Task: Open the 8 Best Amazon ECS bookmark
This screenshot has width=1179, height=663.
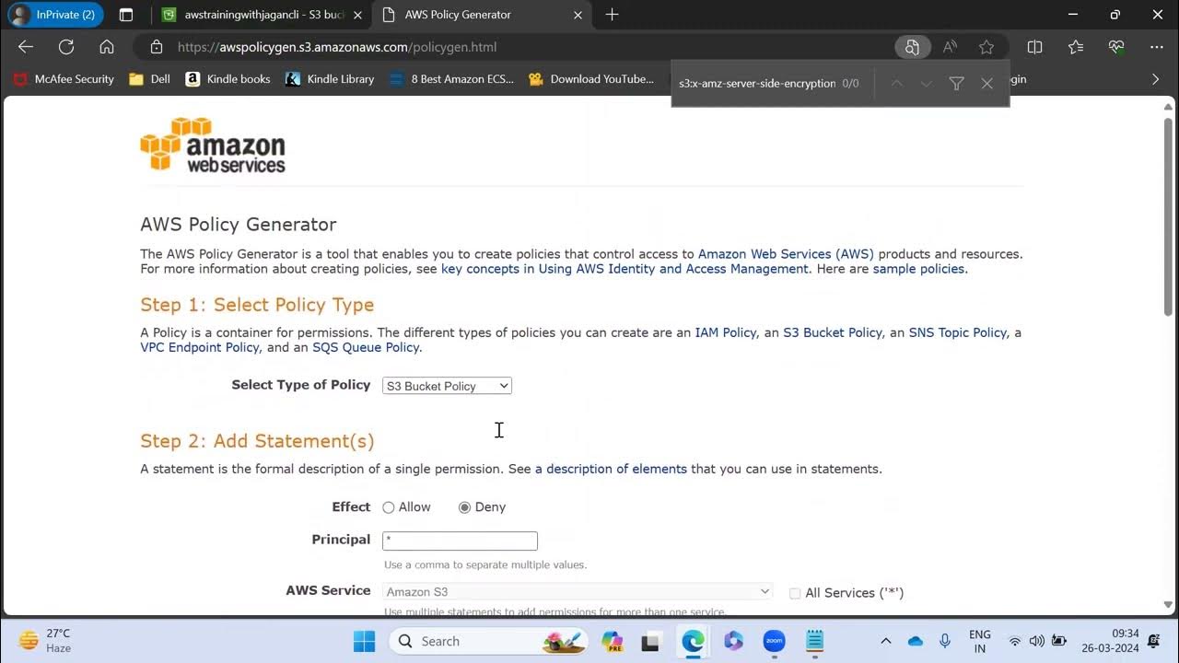Action: tap(451, 79)
